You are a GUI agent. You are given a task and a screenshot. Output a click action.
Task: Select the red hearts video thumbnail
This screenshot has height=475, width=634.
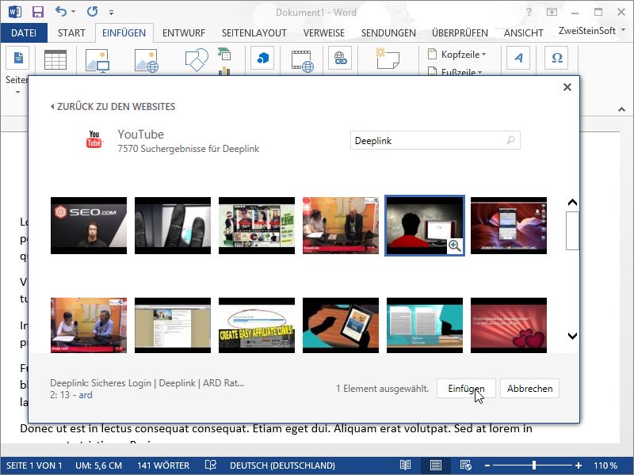click(x=509, y=325)
